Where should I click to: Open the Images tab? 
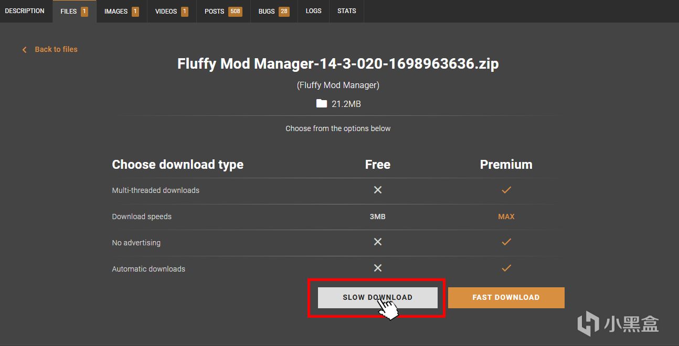pyautogui.click(x=122, y=11)
